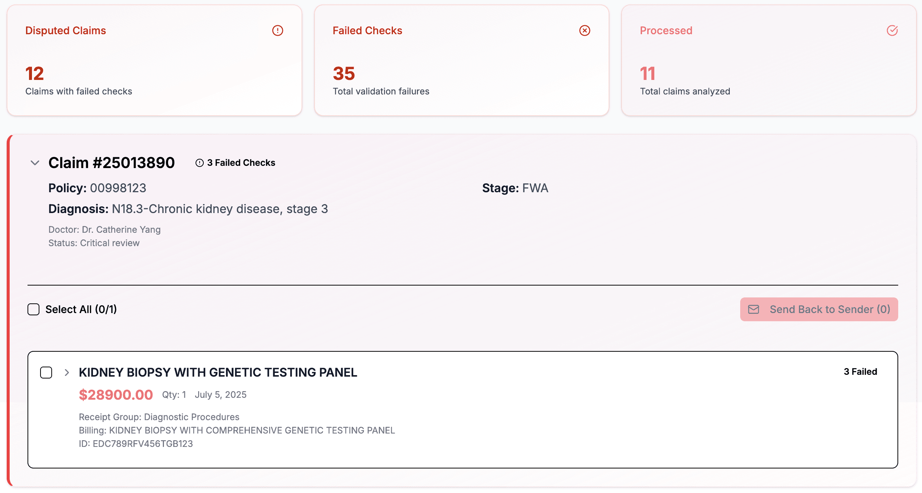Click the envelope icon on Send Back button

pos(754,309)
